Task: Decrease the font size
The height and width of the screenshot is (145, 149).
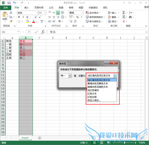Action: [x=40, y=17]
